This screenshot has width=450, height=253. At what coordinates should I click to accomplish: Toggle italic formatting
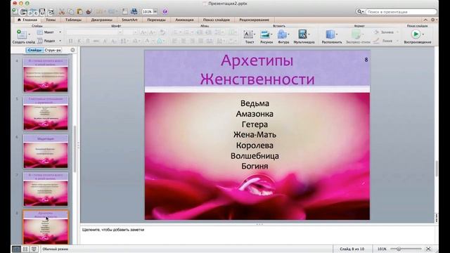79,41
